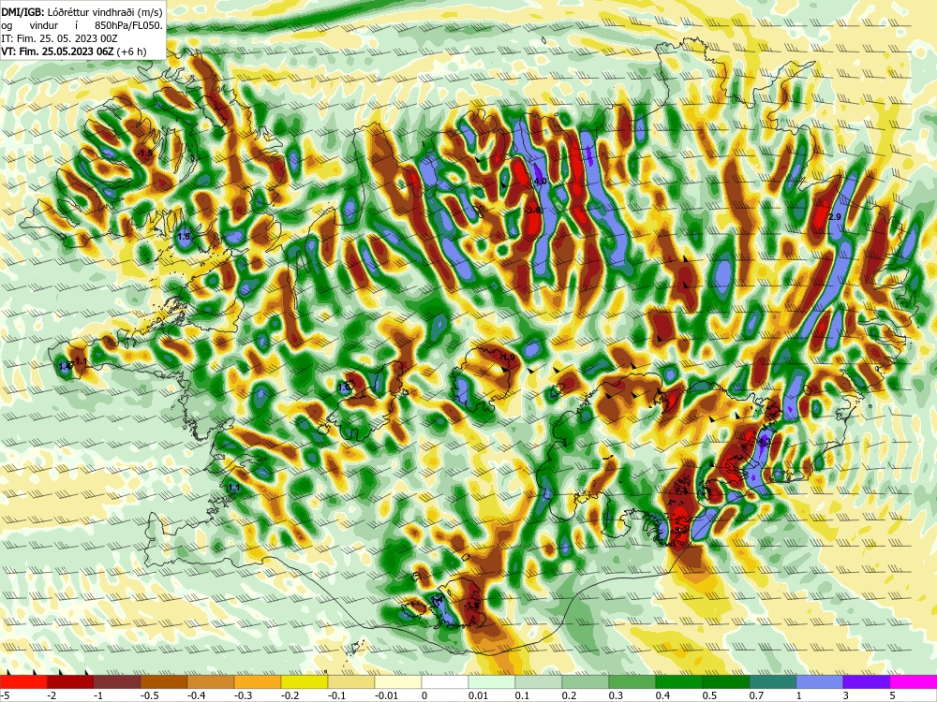Screen dimensions: 937x702
Task: Click the tan legend swatch between -0.1 and -0.01
Action: (x=351, y=681)
